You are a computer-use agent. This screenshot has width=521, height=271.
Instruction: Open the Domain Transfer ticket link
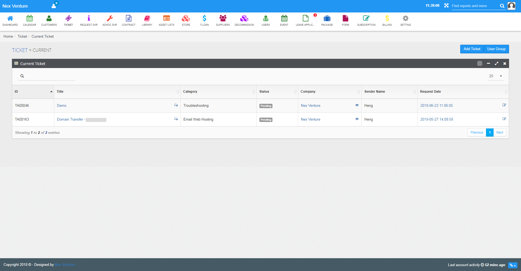pos(70,120)
